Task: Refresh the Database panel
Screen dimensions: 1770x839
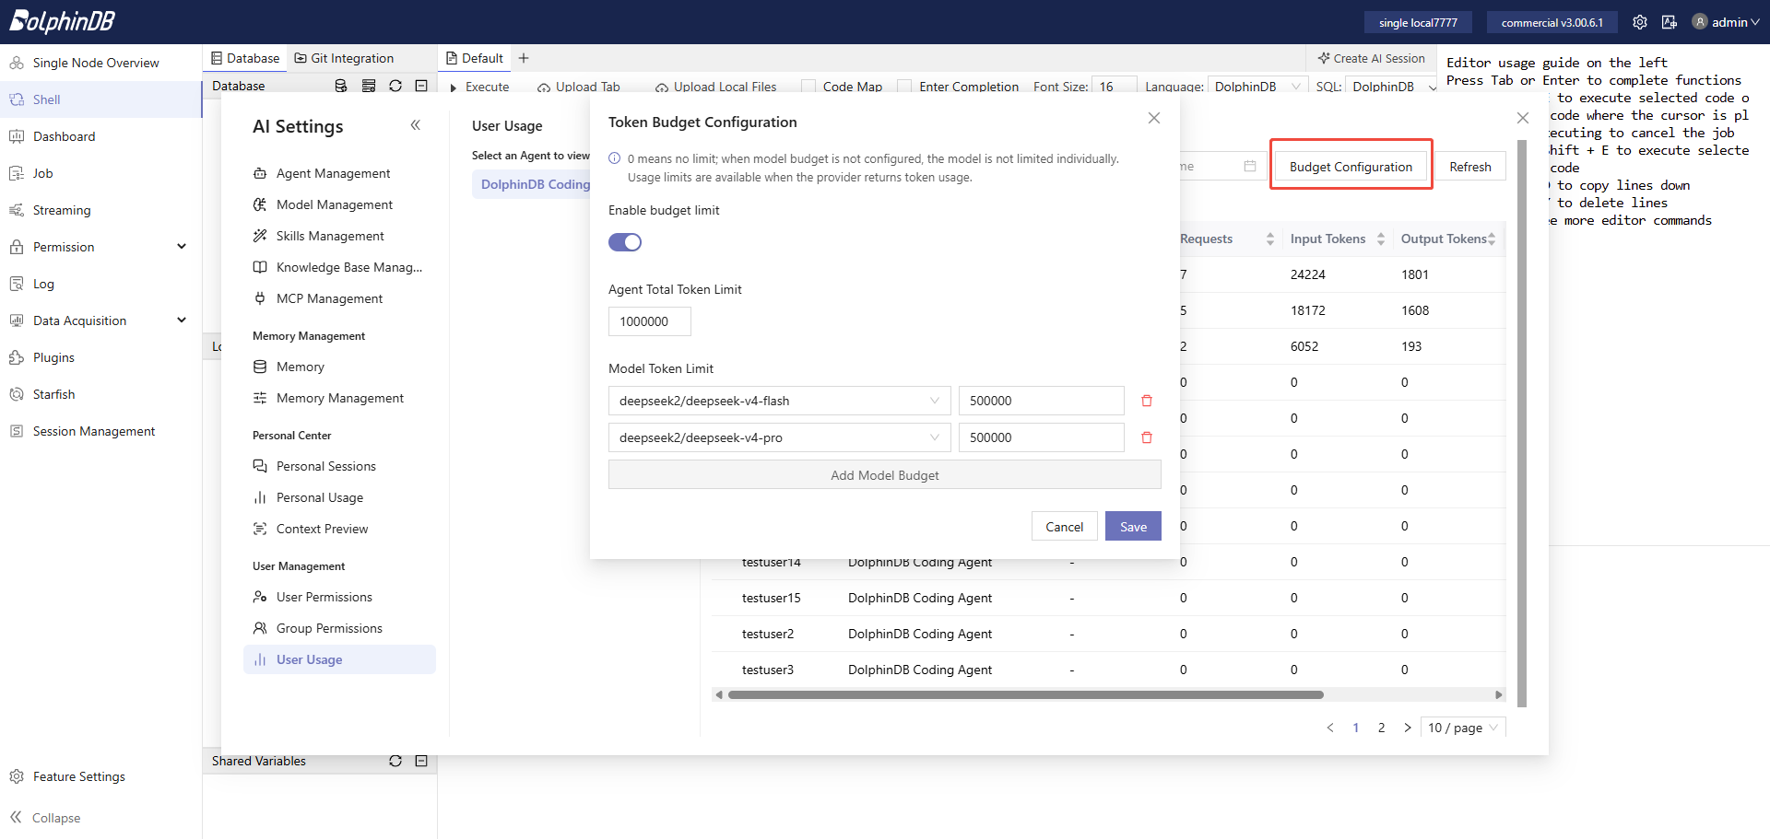Action: pyautogui.click(x=395, y=86)
